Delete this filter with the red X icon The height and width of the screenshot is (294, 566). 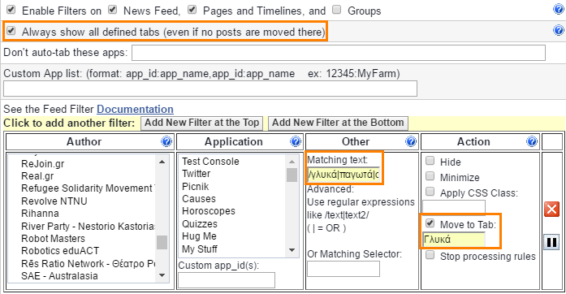click(x=551, y=209)
